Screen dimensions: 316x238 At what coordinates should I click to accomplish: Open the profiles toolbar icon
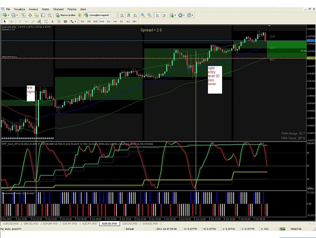pyautogui.click(x=13, y=15)
